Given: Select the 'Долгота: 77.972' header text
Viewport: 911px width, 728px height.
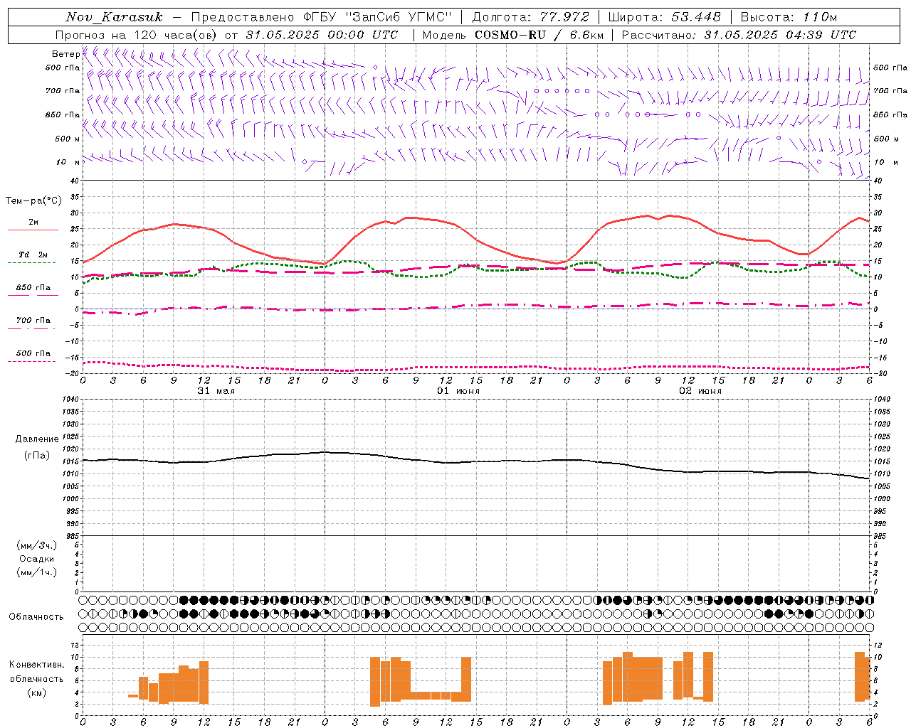Looking at the screenshot, I should [x=530, y=17].
